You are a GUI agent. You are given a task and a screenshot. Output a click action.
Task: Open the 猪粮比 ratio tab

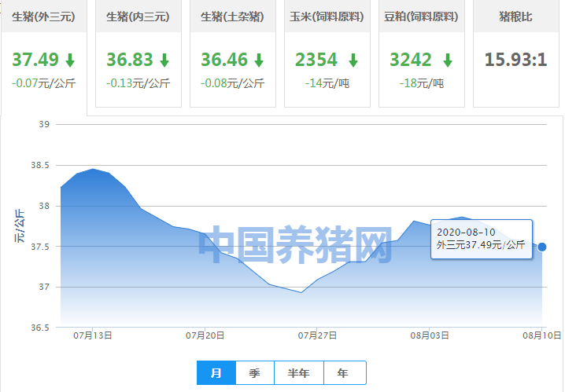click(x=515, y=16)
